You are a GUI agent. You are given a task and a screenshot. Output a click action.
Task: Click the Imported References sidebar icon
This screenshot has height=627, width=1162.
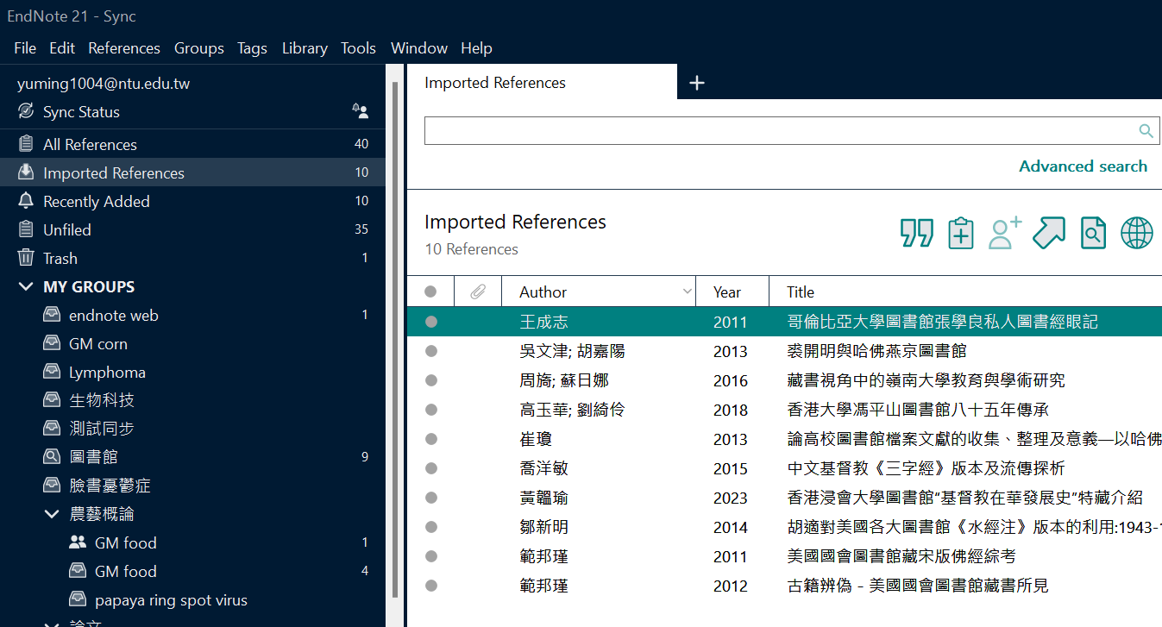point(26,172)
